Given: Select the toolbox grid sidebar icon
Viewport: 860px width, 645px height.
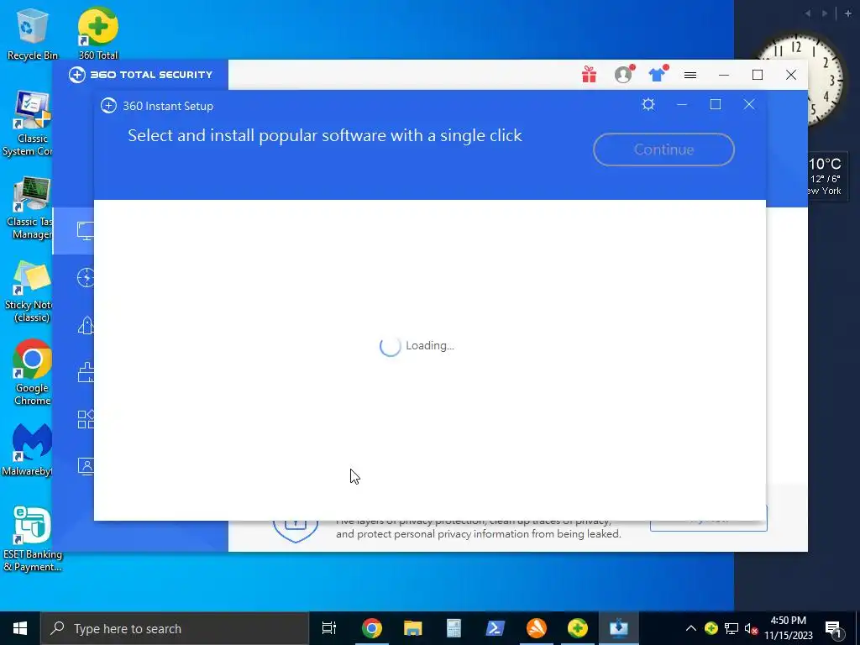Looking at the screenshot, I should pos(86,419).
